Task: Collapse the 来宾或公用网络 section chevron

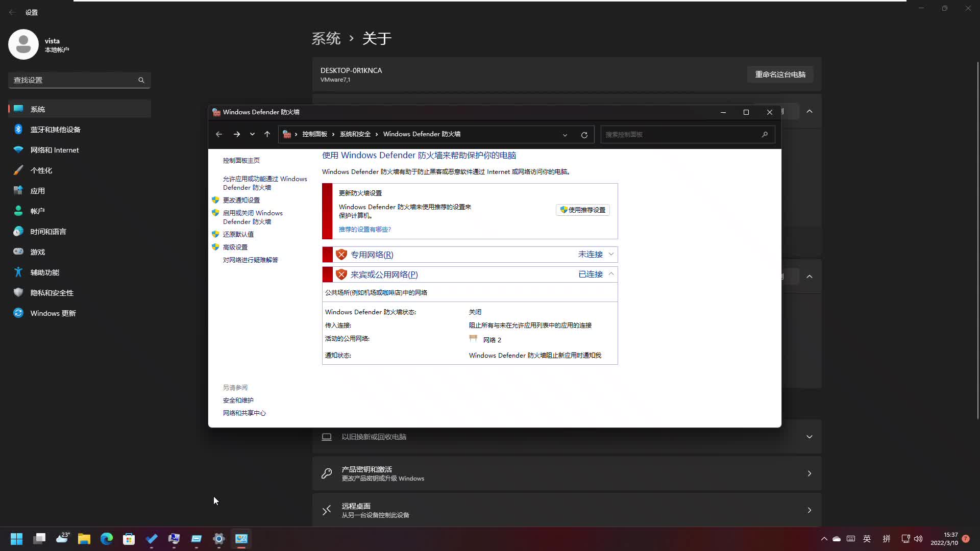Action: point(611,274)
